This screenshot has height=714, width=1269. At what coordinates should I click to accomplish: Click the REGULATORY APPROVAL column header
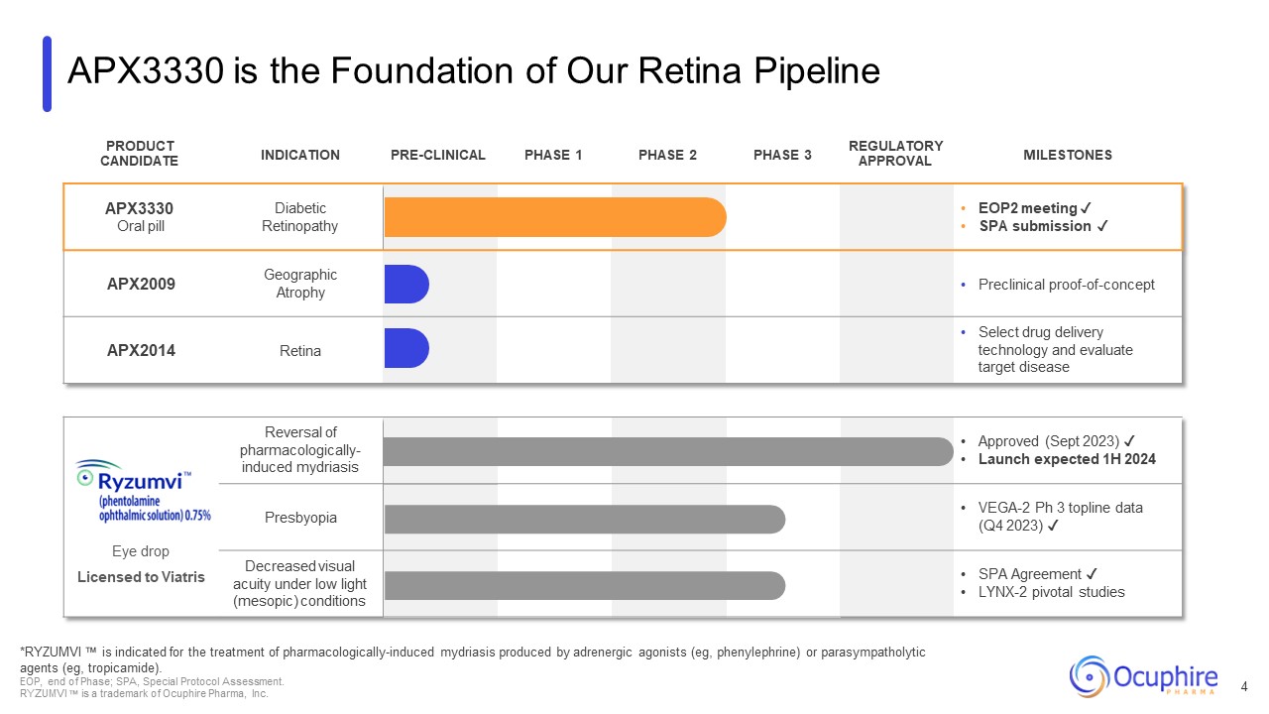895,154
